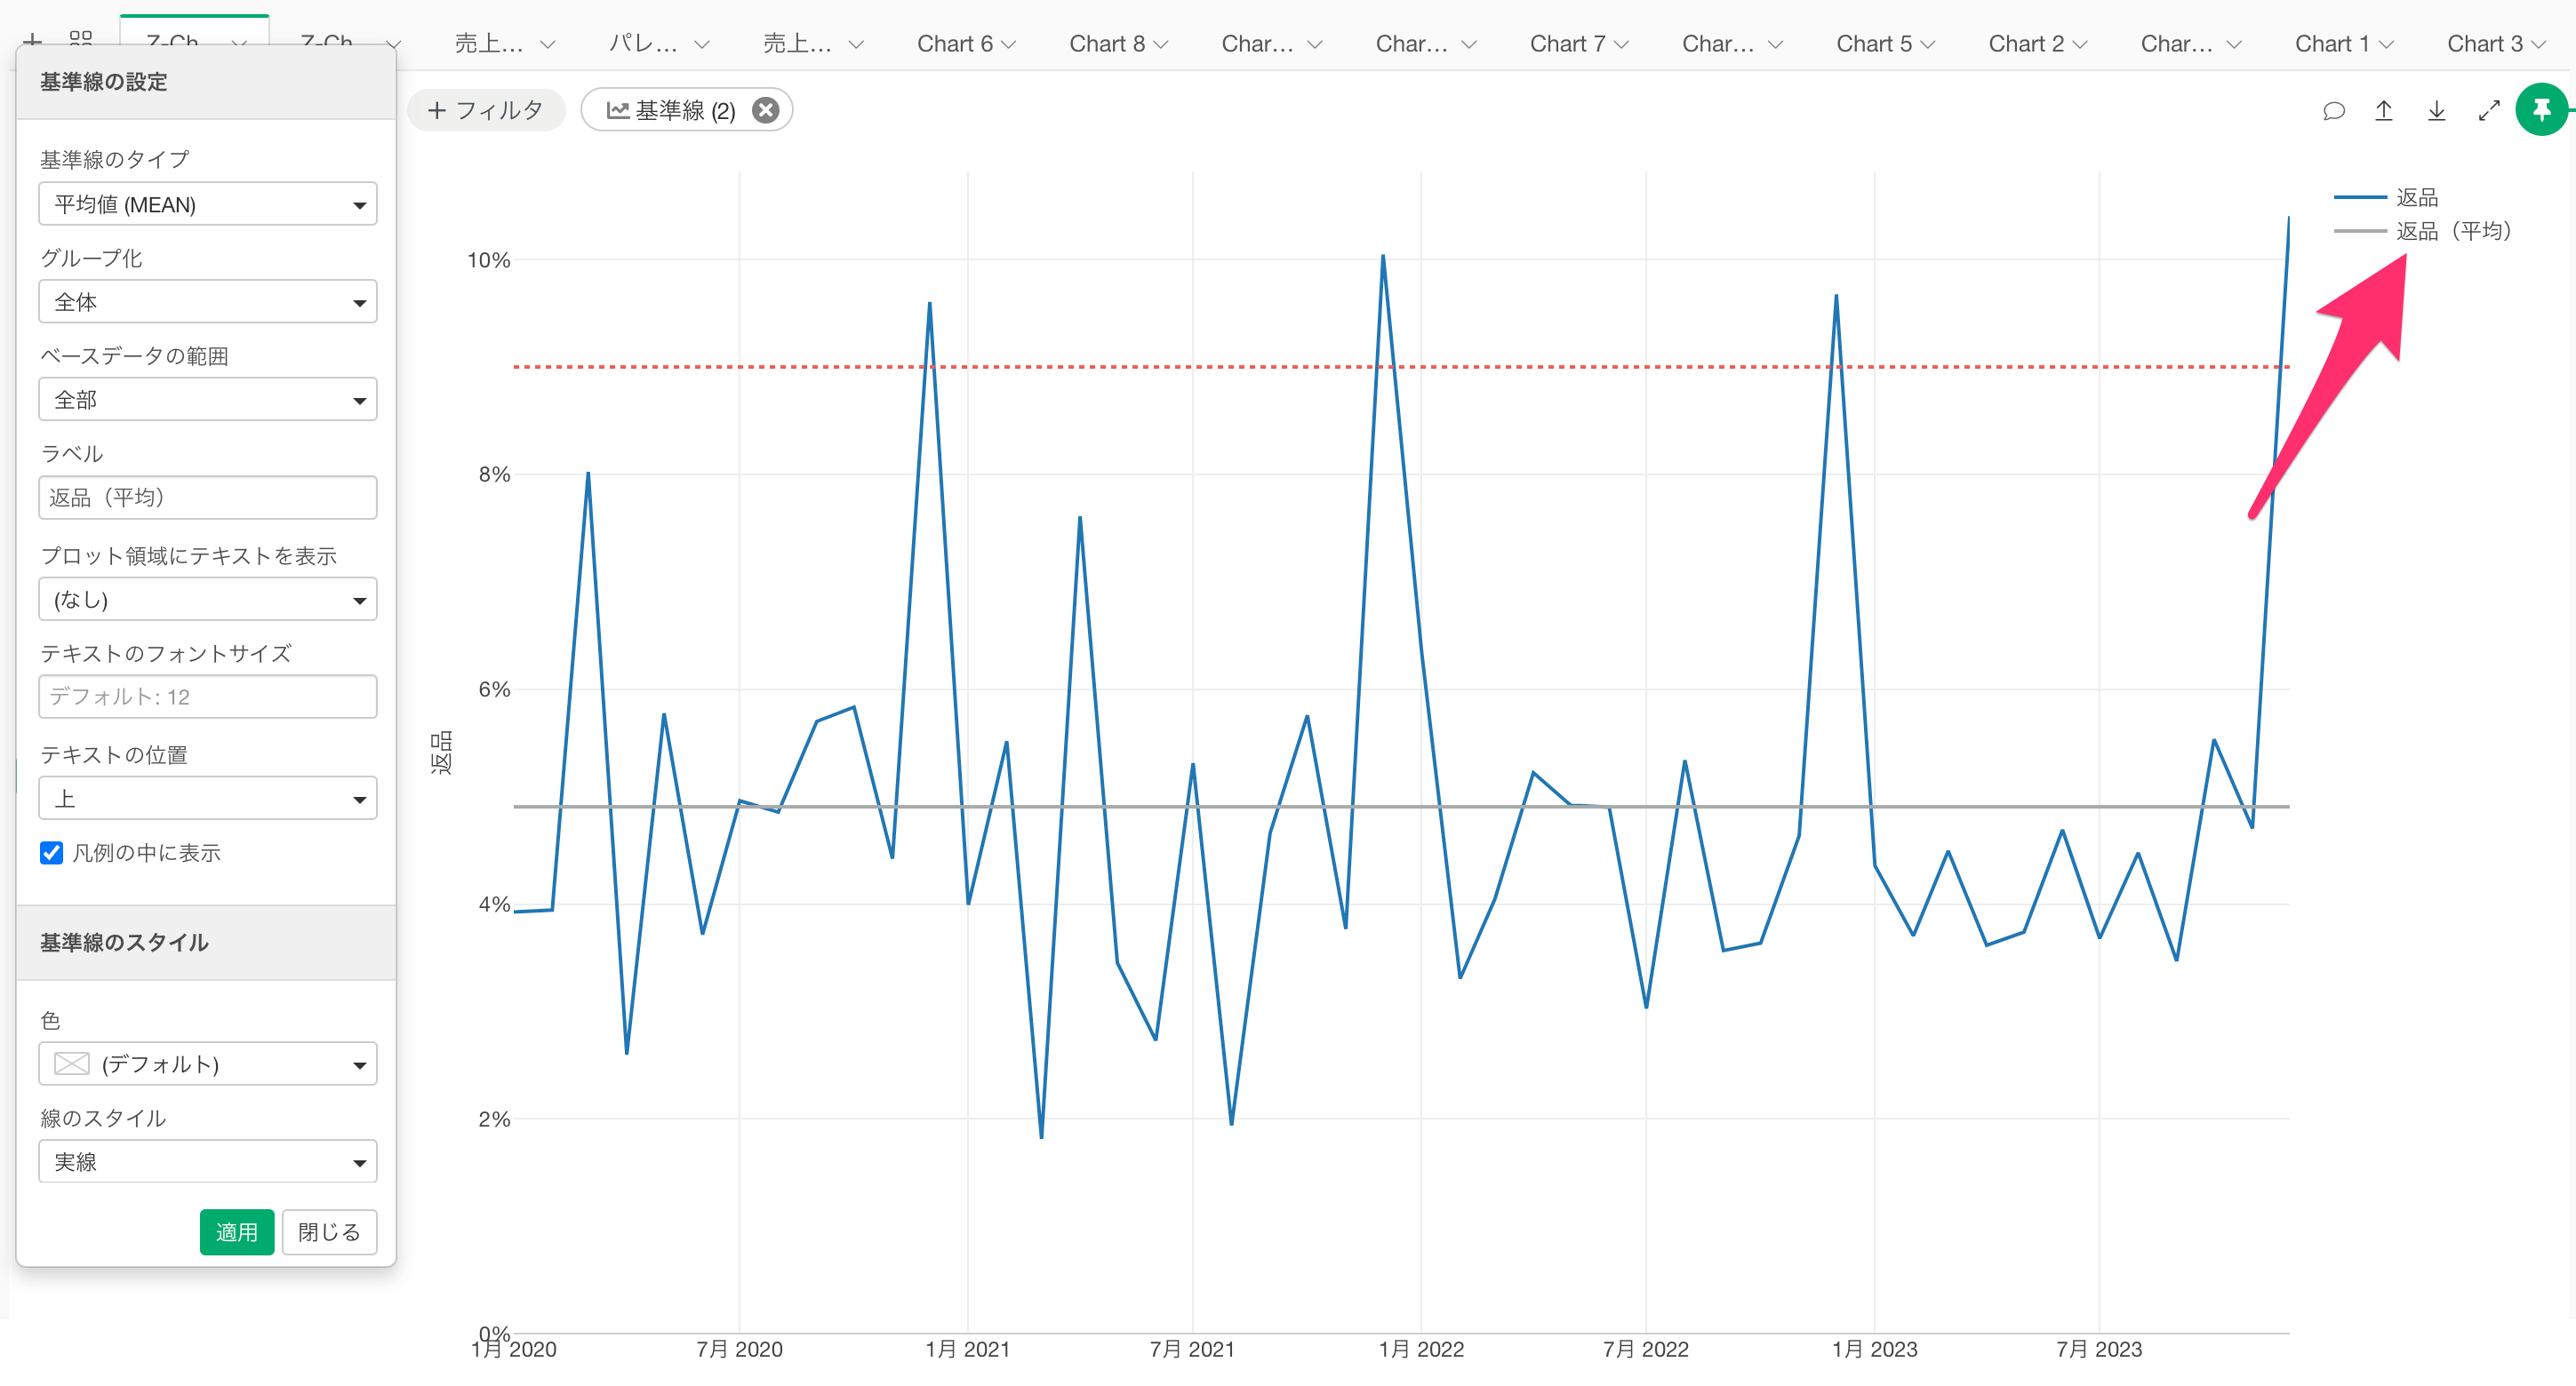
Task: Click the green 適用 button
Action: click(236, 1231)
